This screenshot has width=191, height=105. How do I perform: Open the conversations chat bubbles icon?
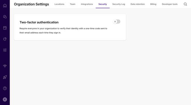pyautogui.click(x=5, y=17)
